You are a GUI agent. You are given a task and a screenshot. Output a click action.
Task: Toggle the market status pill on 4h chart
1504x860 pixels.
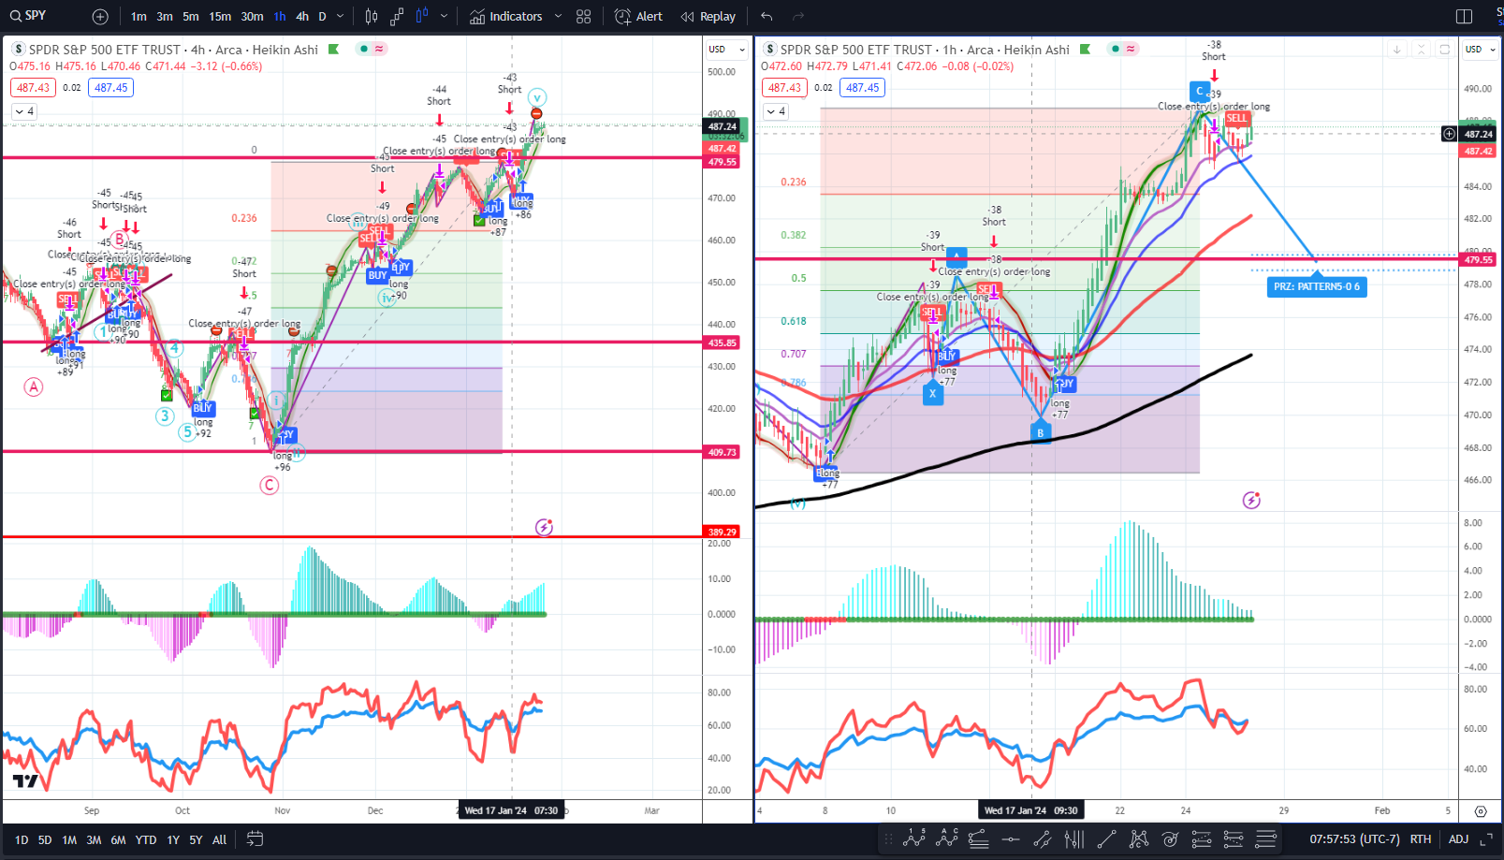372,49
